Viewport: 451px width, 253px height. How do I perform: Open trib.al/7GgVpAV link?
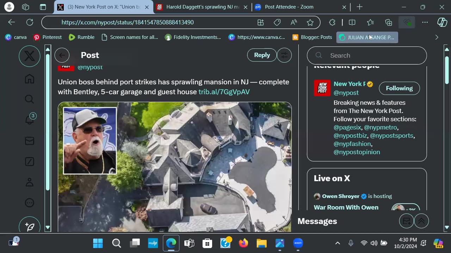click(224, 92)
